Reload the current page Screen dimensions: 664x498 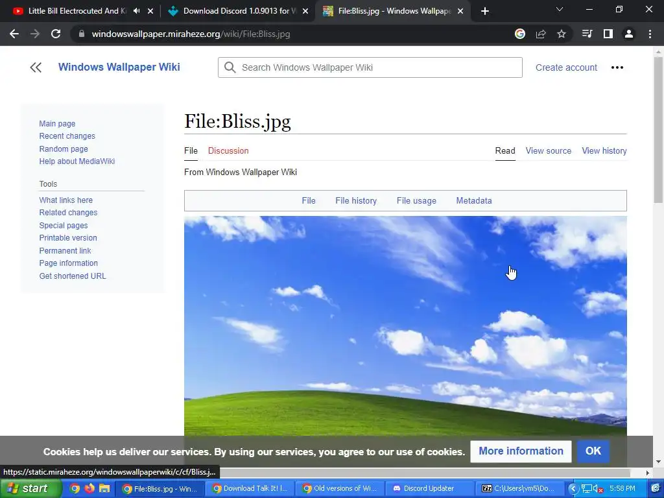pyautogui.click(x=56, y=34)
